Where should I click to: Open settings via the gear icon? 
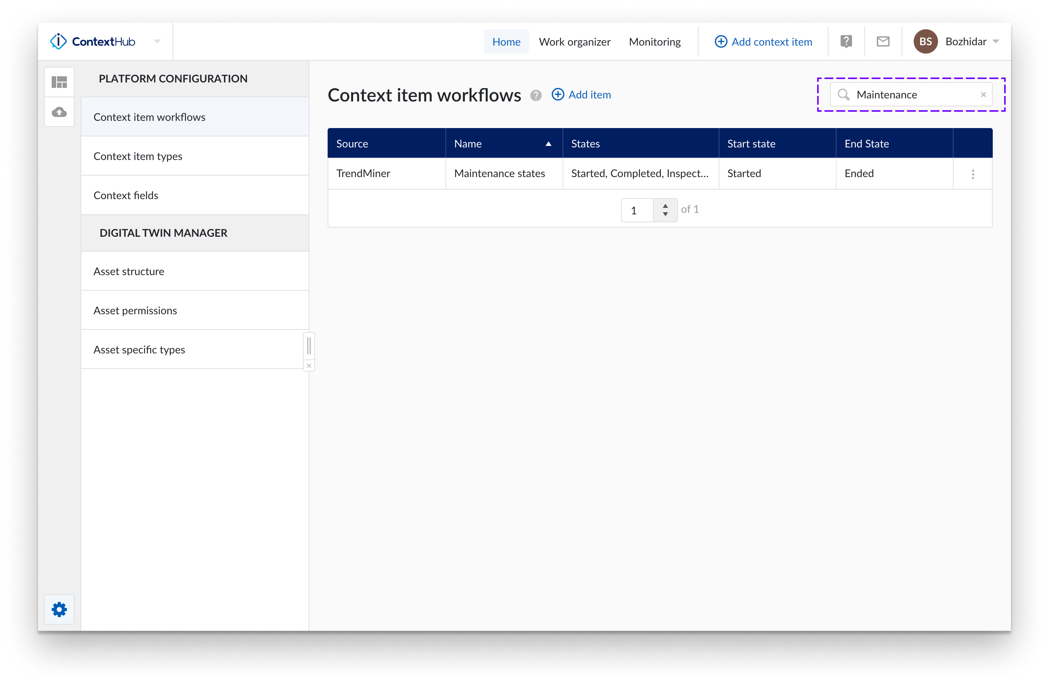coord(59,610)
